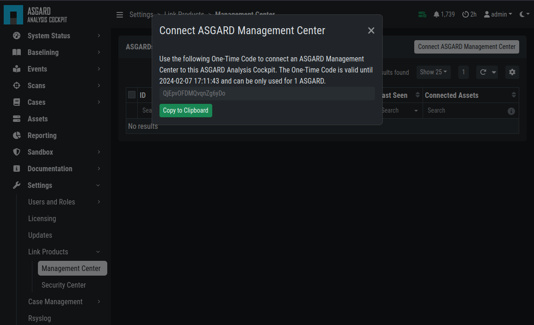This screenshot has width=534, height=325.
Task: Click the info icon in Connected Assets search
Action: (x=511, y=111)
